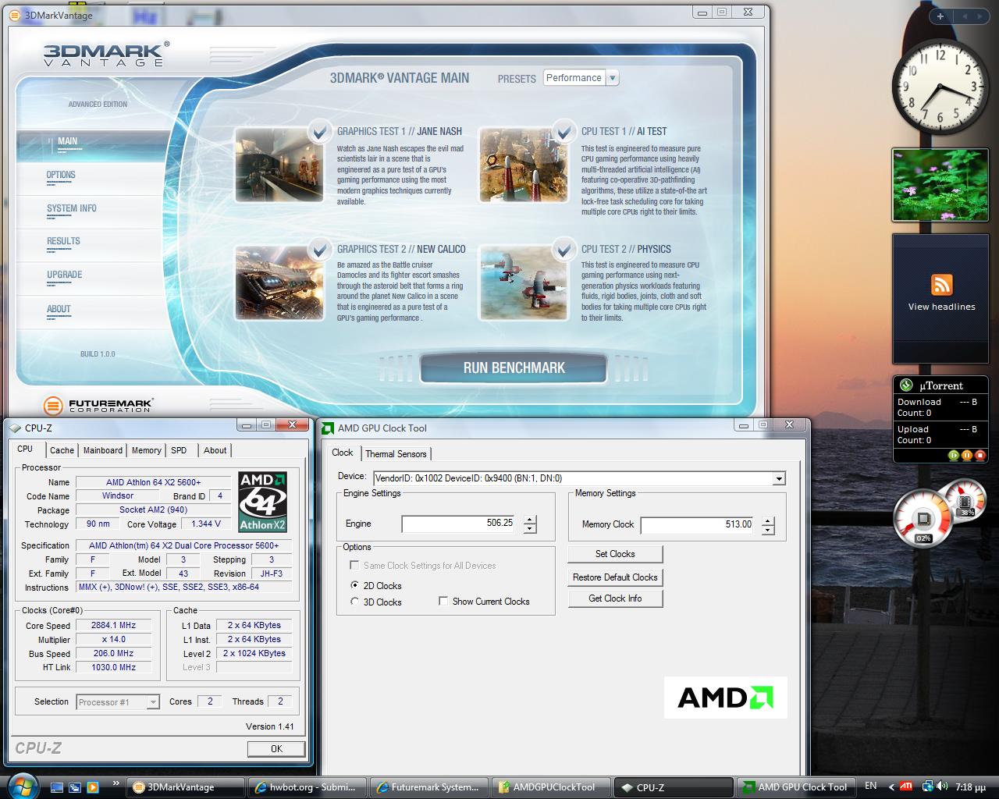Screen dimensions: 999x799
Task: Switch to the About tab in CPU-Z
Action: click(215, 450)
